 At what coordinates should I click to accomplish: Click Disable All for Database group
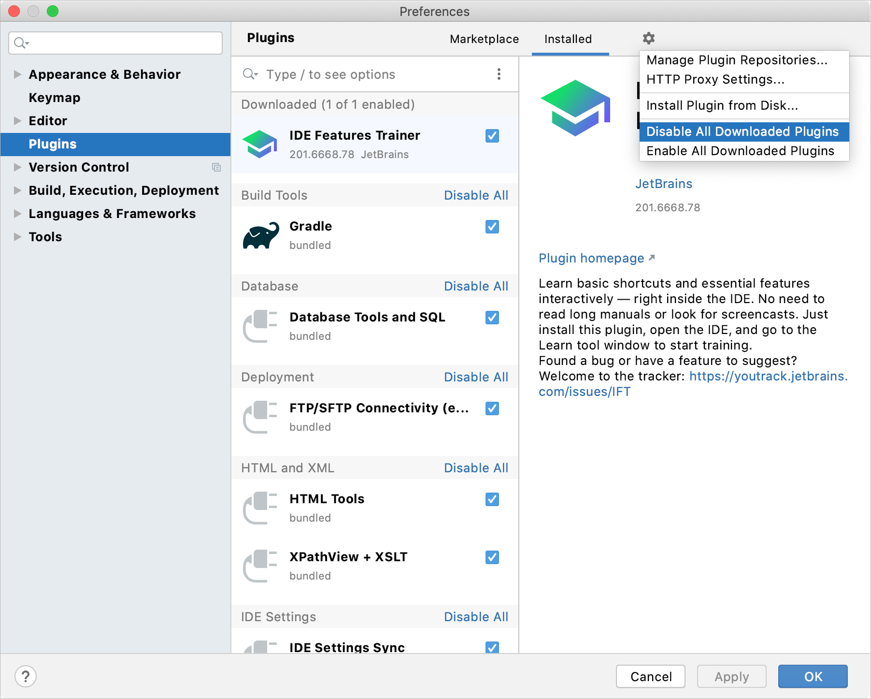pyautogui.click(x=476, y=286)
